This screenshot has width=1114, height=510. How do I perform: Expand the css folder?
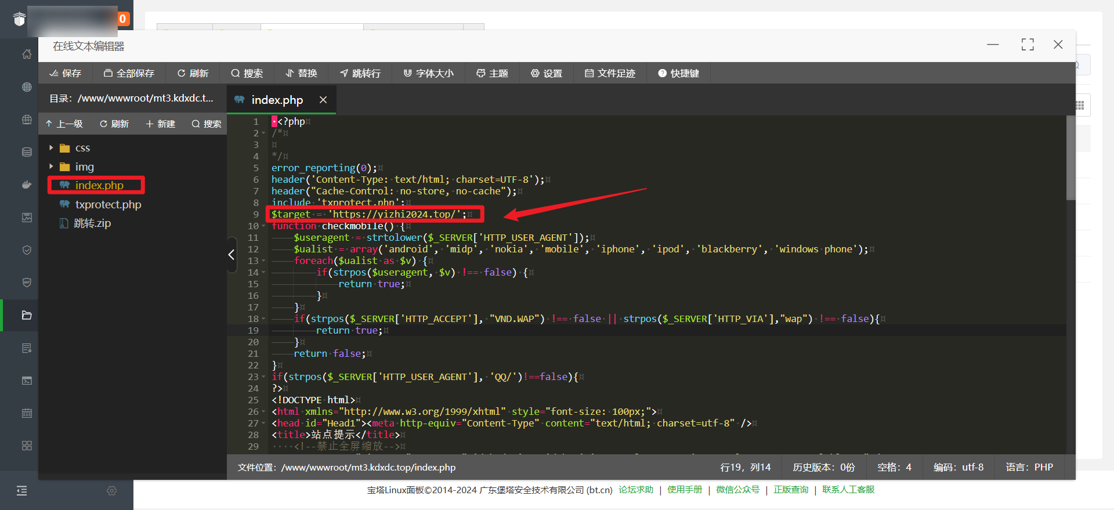[x=52, y=148]
